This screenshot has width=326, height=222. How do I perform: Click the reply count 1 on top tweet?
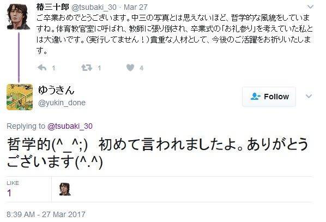53,68
